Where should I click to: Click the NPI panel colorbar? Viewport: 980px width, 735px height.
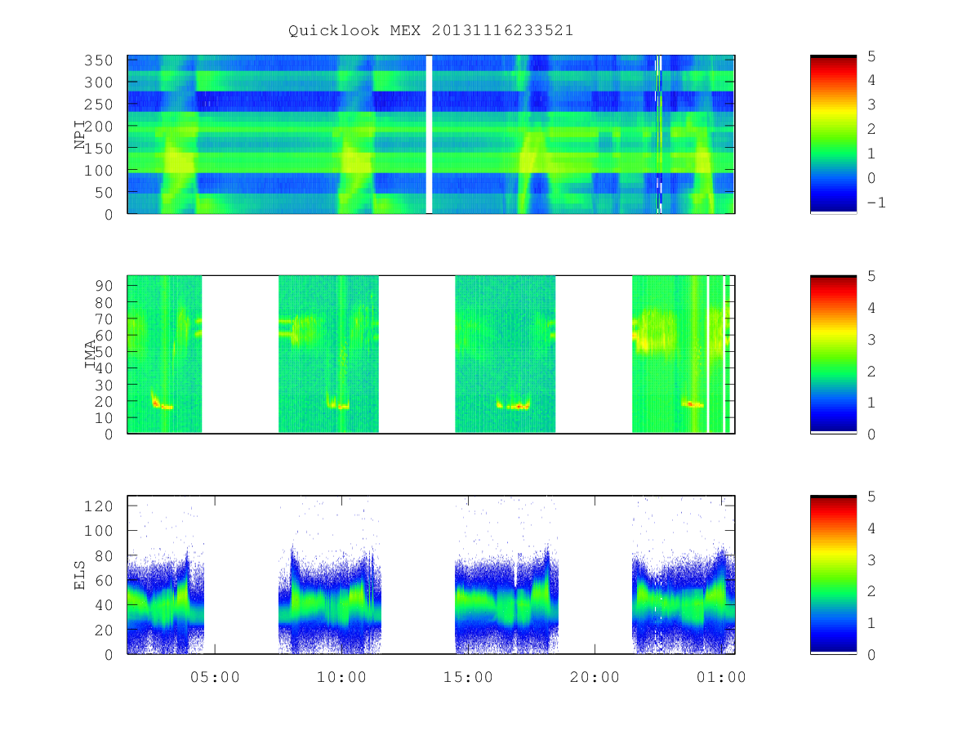coord(833,135)
